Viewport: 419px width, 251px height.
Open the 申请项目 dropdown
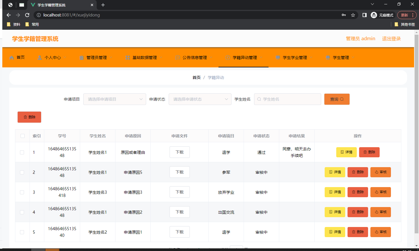[115, 99]
